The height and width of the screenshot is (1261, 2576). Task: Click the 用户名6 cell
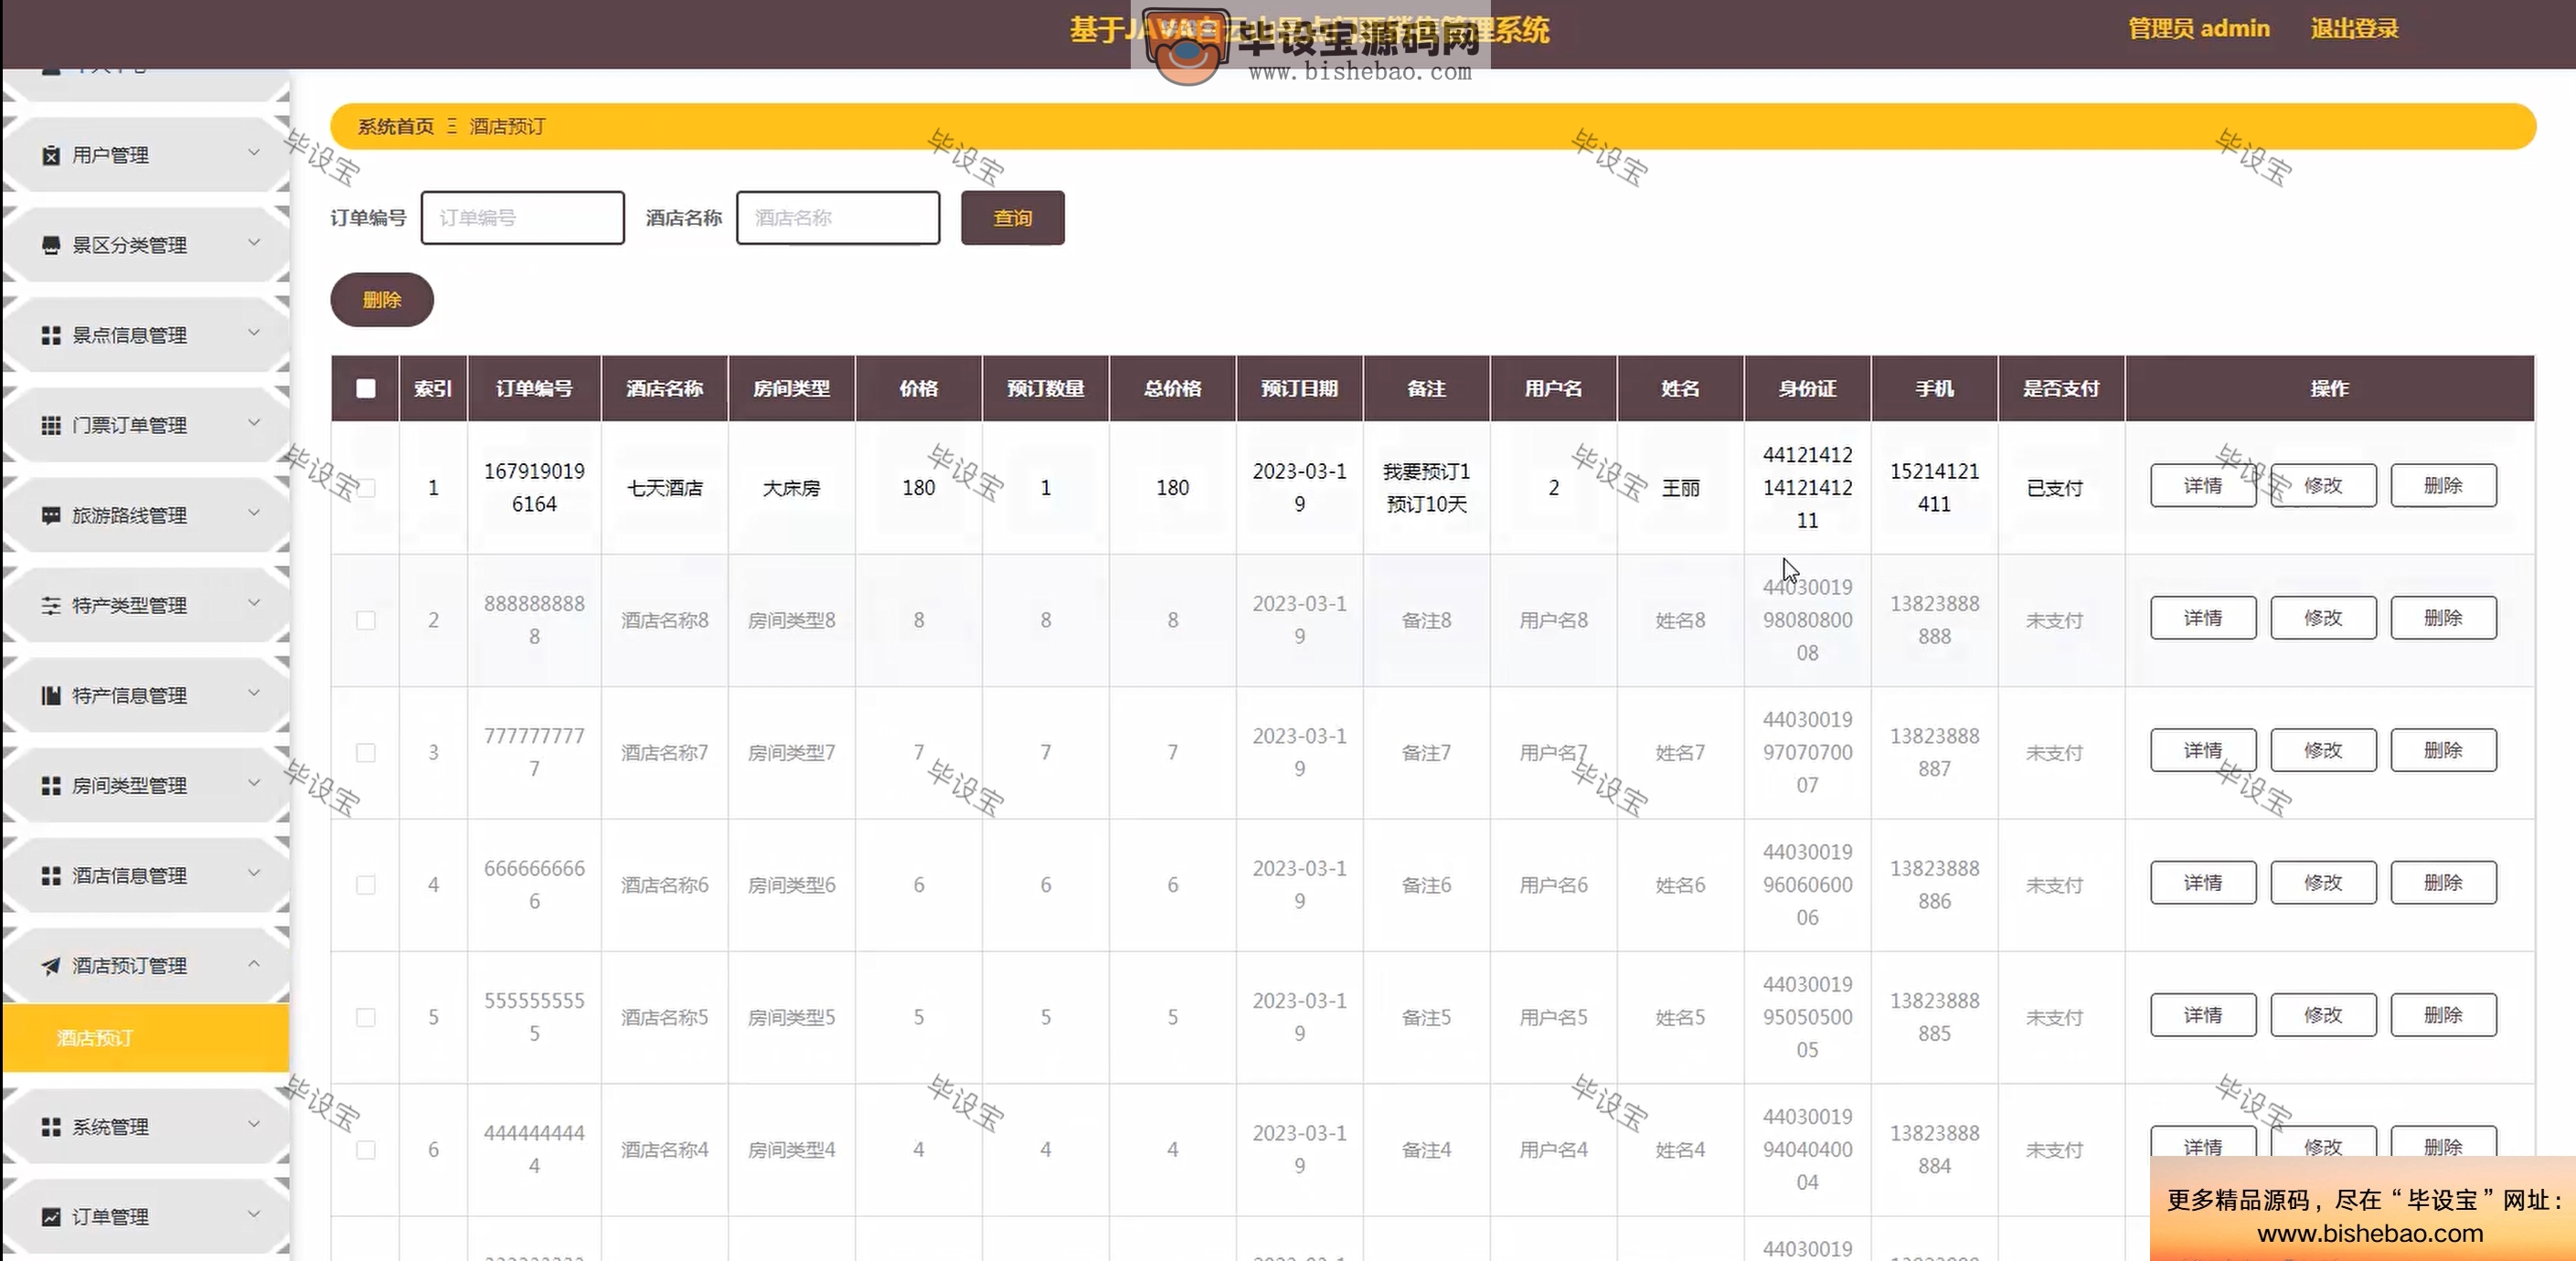pos(1553,885)
